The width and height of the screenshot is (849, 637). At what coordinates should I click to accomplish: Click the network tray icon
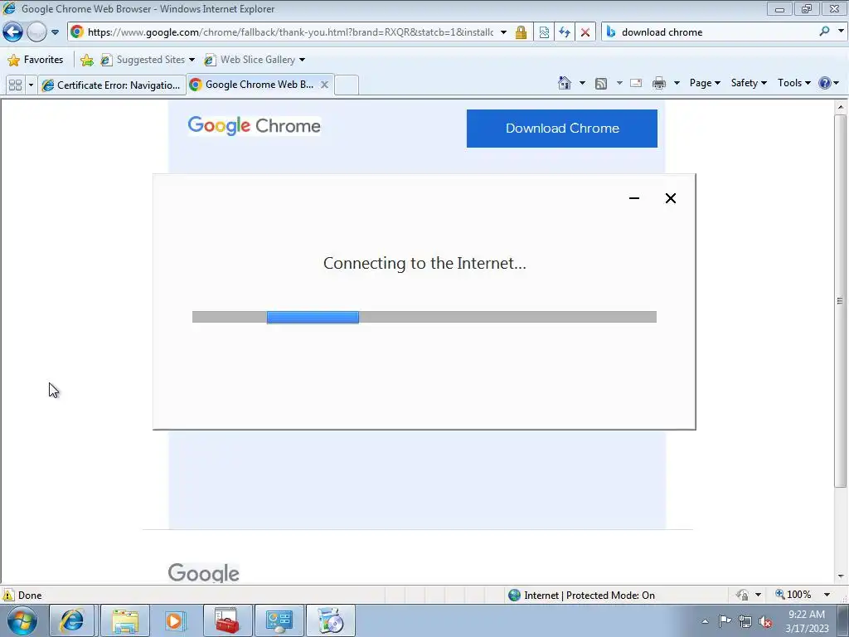point(745,621)
